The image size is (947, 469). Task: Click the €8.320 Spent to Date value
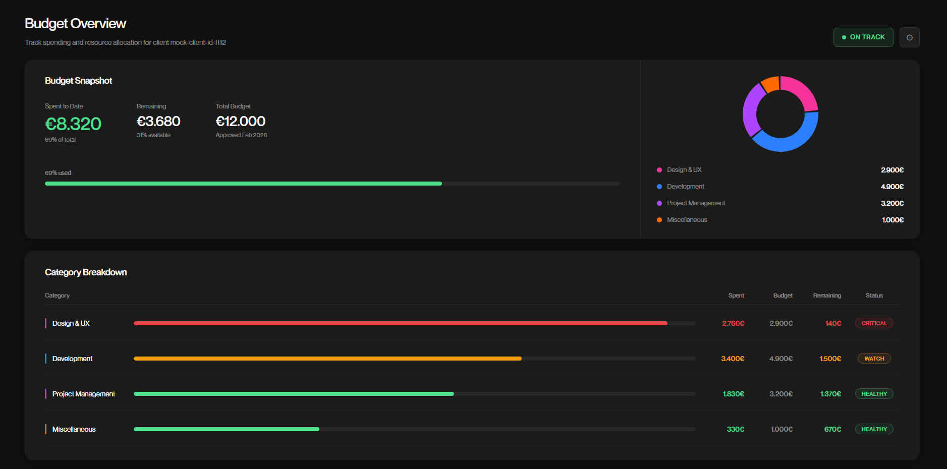[x=73, y=124]
